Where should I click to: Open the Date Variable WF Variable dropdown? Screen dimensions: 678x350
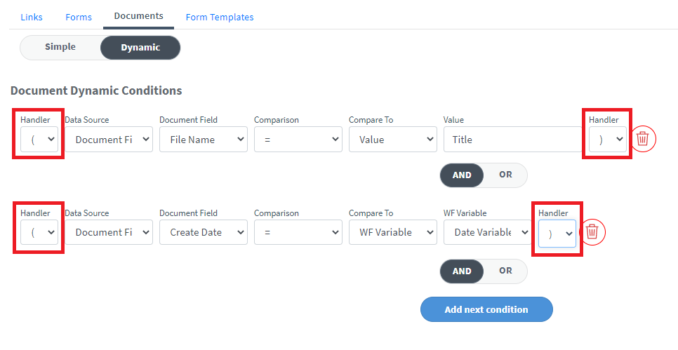tap(487, 232)
